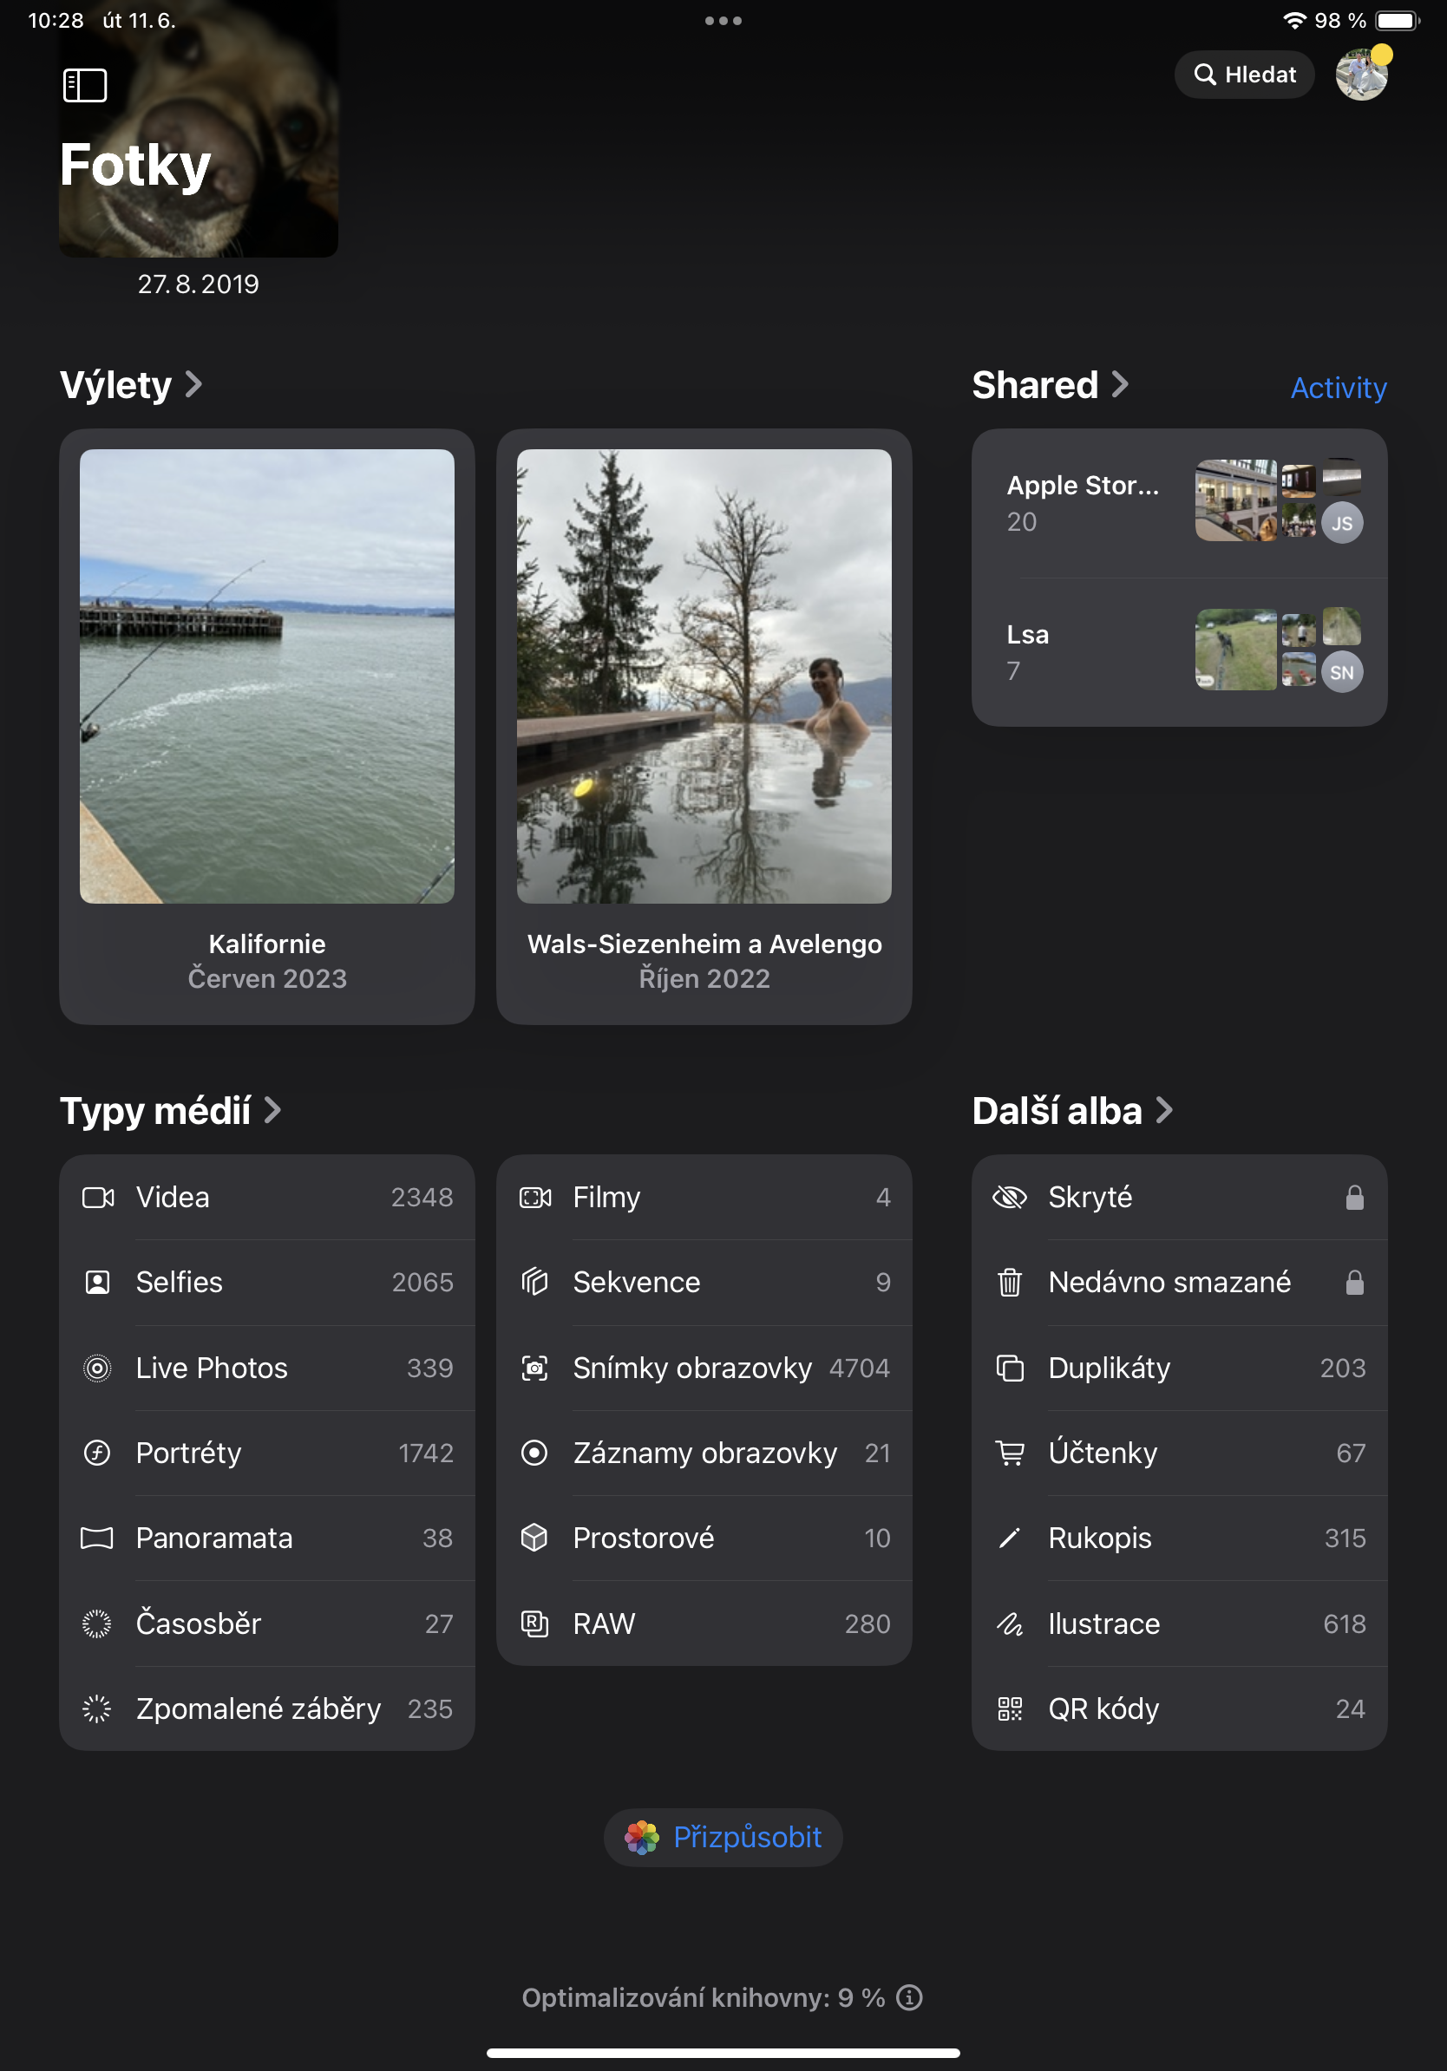Click the video camera icon beside Videa

click(99, 1197)
